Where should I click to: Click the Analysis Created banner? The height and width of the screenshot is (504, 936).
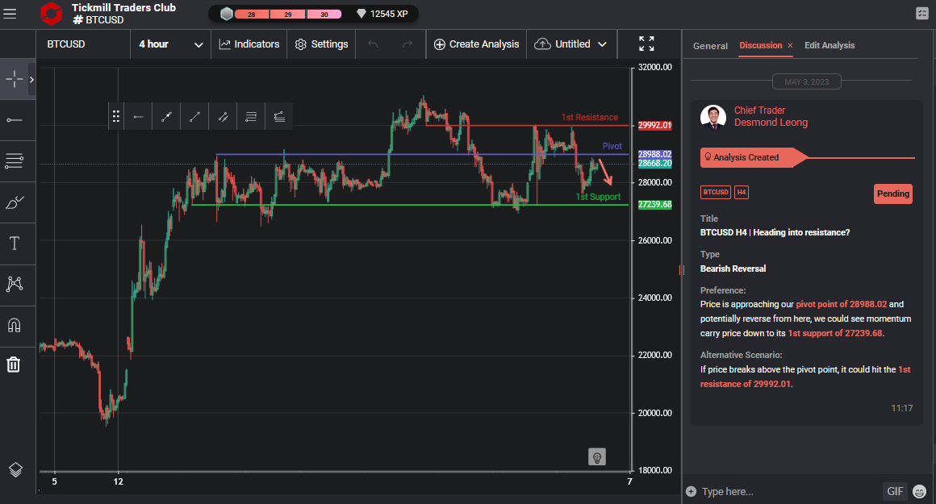point(754,157)
